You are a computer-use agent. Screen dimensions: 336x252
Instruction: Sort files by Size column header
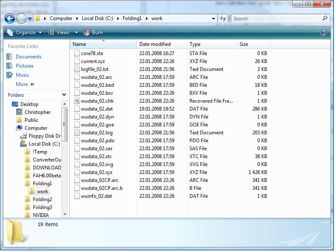(253, 44)
